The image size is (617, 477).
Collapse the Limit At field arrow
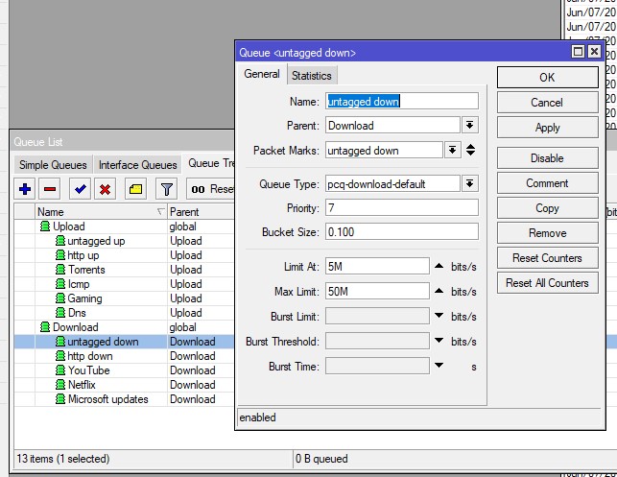(x=439, y=266)
